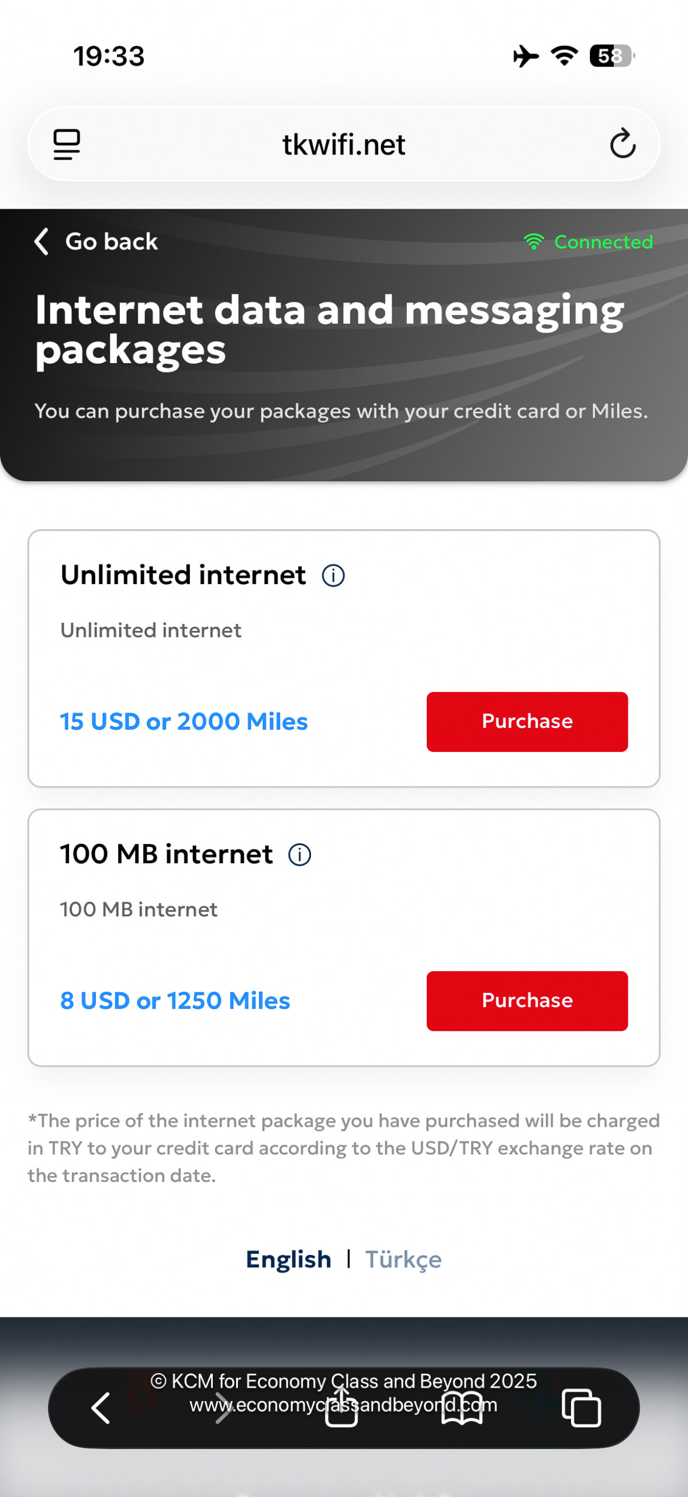Image resolution: width=688 pixels, height=1497 pixels.
Task: Switch the page language to Türkçe
Action: click(403, 1259)
